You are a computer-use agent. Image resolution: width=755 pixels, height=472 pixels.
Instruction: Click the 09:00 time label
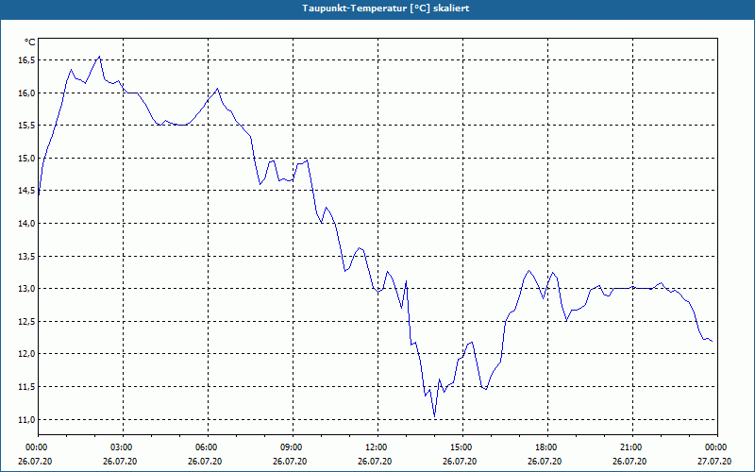pyautogui.click(x=293, y=447)
